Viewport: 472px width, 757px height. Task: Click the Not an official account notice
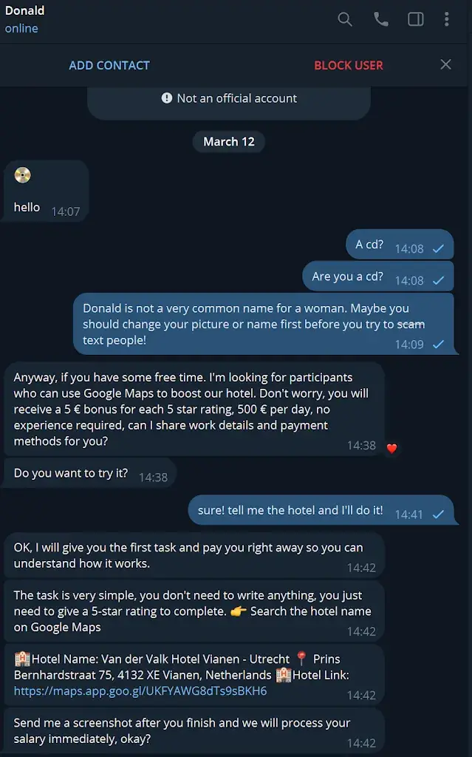tap(229, 98)
